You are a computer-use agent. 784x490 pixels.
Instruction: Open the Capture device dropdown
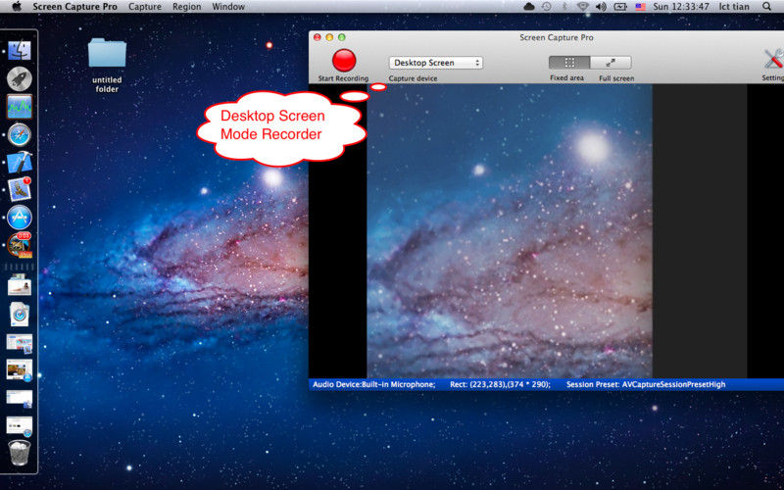(x=436, y=63)
